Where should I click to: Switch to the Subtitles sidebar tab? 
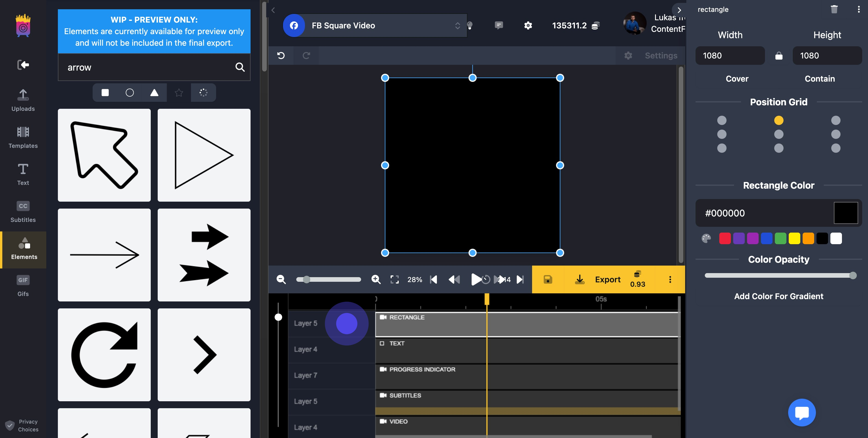23,211
